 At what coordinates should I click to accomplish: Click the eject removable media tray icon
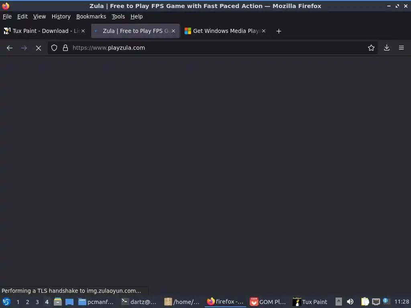(x=338, y=302)
